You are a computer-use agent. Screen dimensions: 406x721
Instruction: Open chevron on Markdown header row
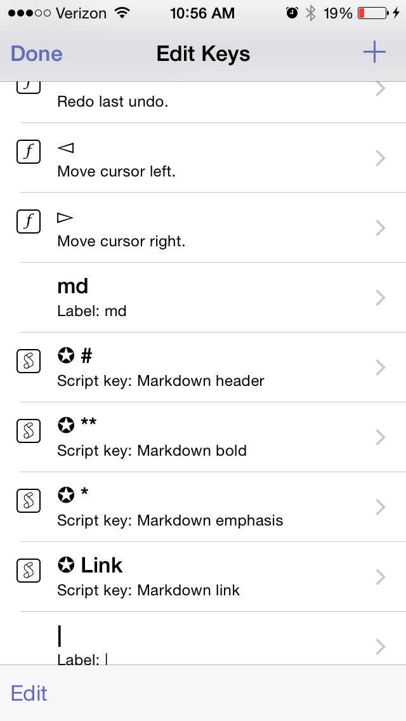pyautogui.click(x=381, y=367)
